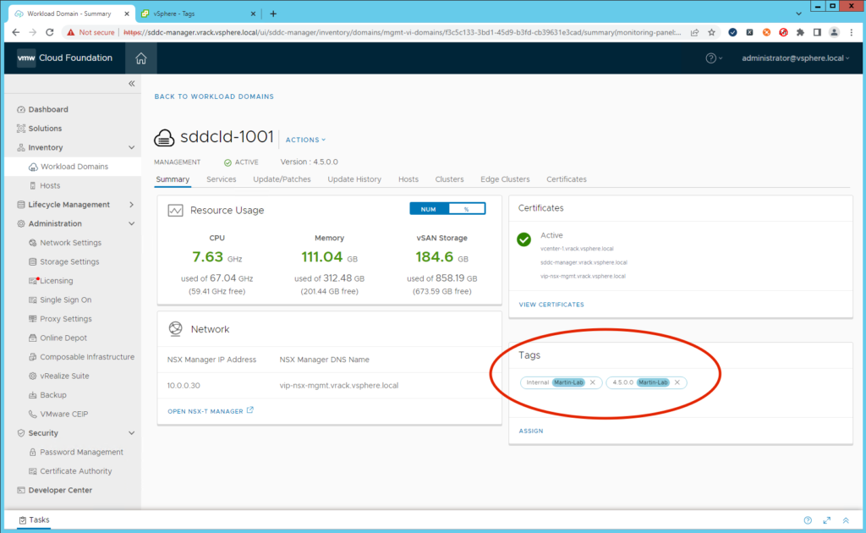Viewport: 866px width, 533px height.
Task: Click the Composable Infrastructure icon
Action: [33, 357]
